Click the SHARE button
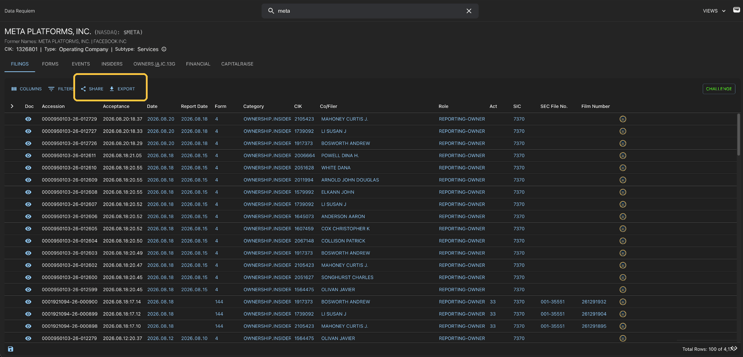The height and width of the screenshot is (357, 743). [x=92, y=89]
